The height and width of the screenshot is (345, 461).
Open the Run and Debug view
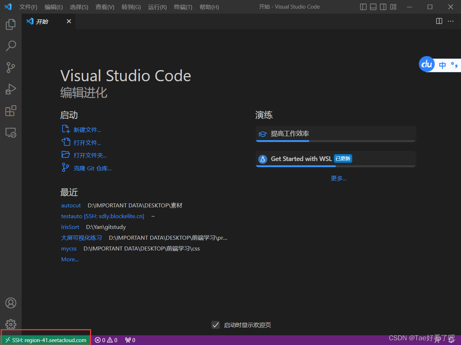point(11,89)
